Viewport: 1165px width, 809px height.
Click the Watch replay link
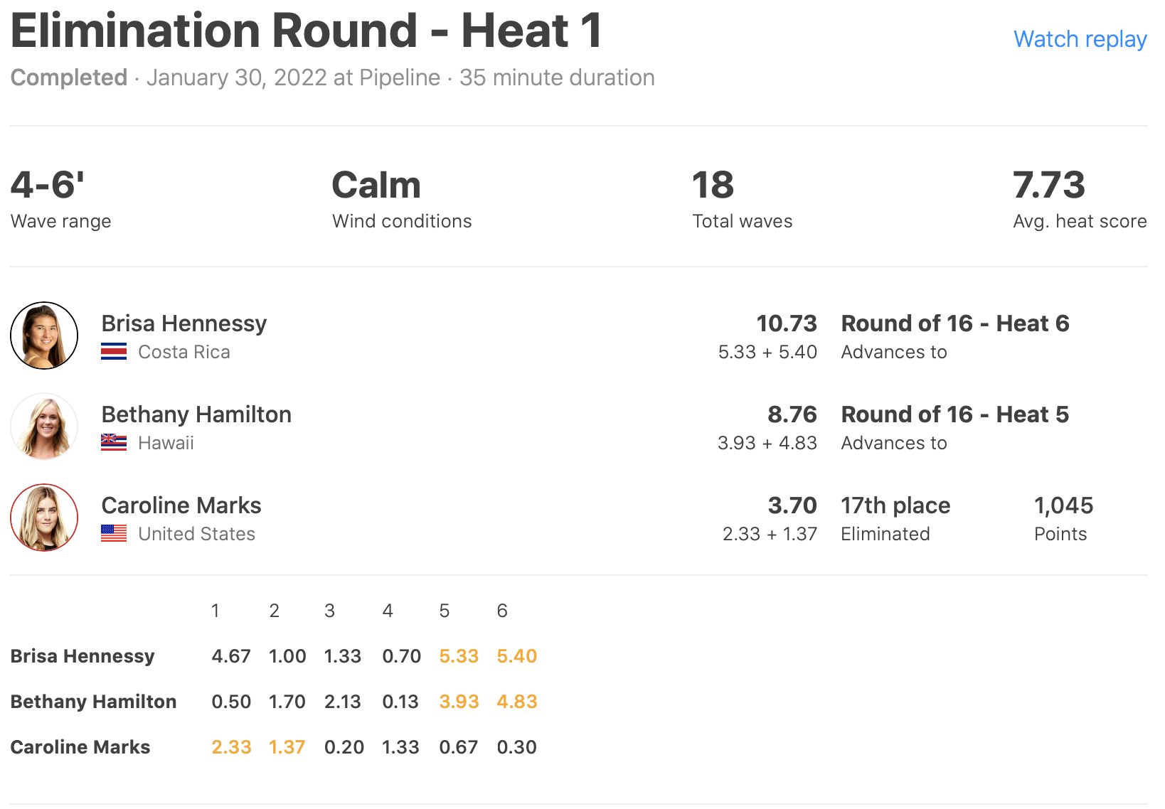tap(1080, 39)
